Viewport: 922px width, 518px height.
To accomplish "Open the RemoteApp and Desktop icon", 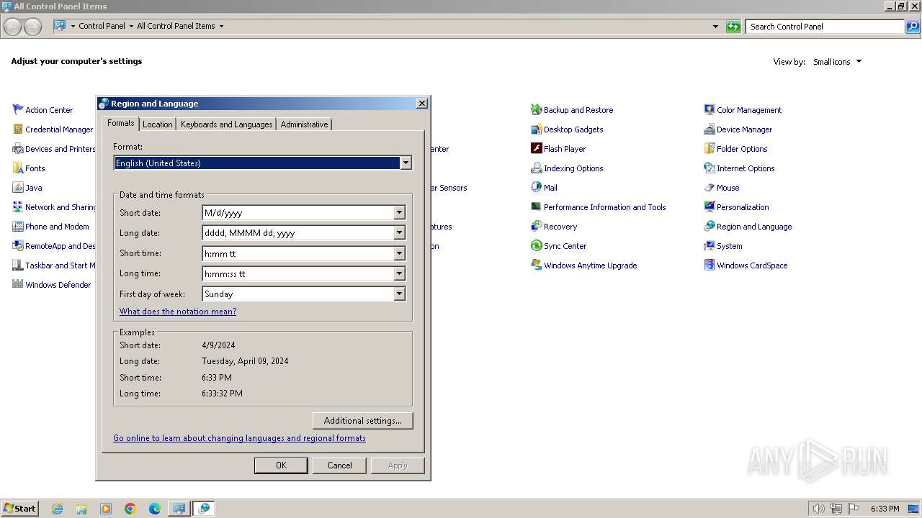I will pos(18,246).
